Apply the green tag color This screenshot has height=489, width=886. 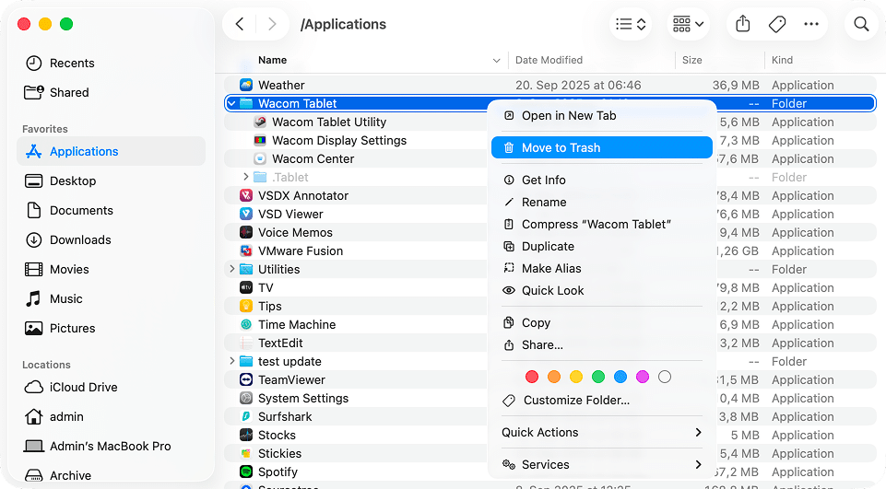pos(597,377)
